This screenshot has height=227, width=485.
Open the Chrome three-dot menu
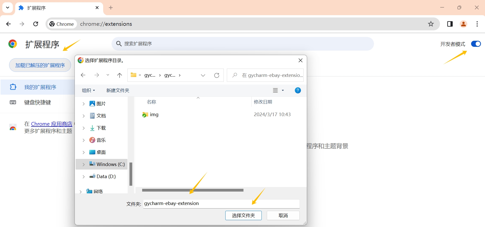[477, 24]
